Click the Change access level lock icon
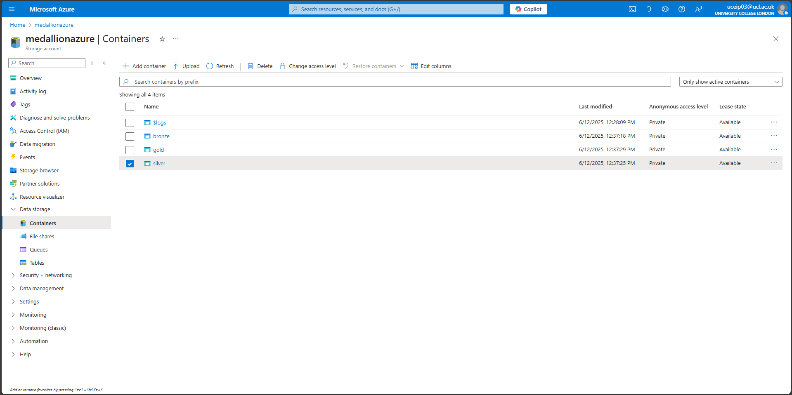The width and height of the screenshot is (792, 395). click(x=282, y=66)
